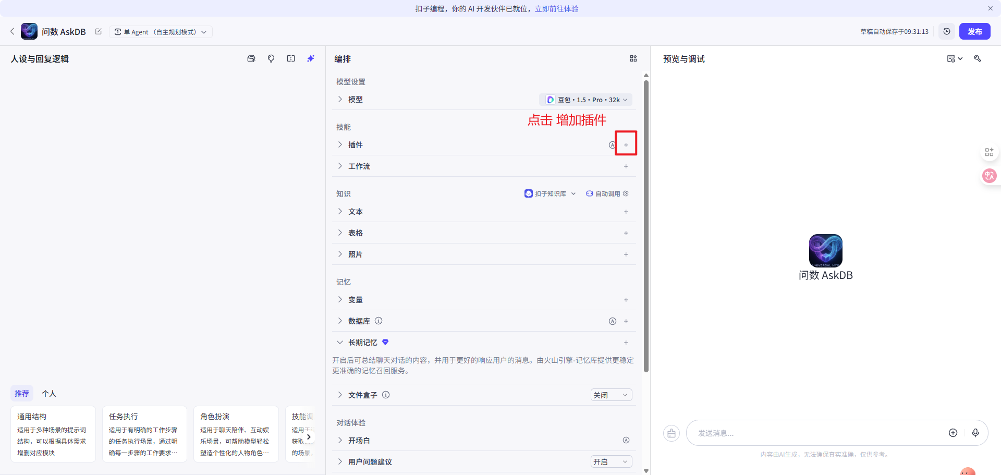Click the AI optimize sparkle icon

click(x=311, y=58)
